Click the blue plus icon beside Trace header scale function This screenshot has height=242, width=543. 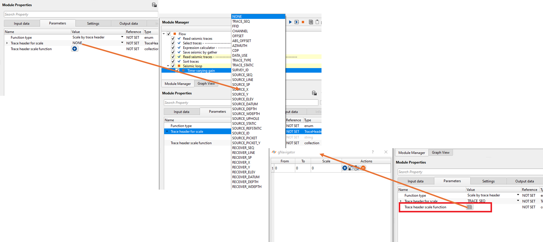(74, 49)
